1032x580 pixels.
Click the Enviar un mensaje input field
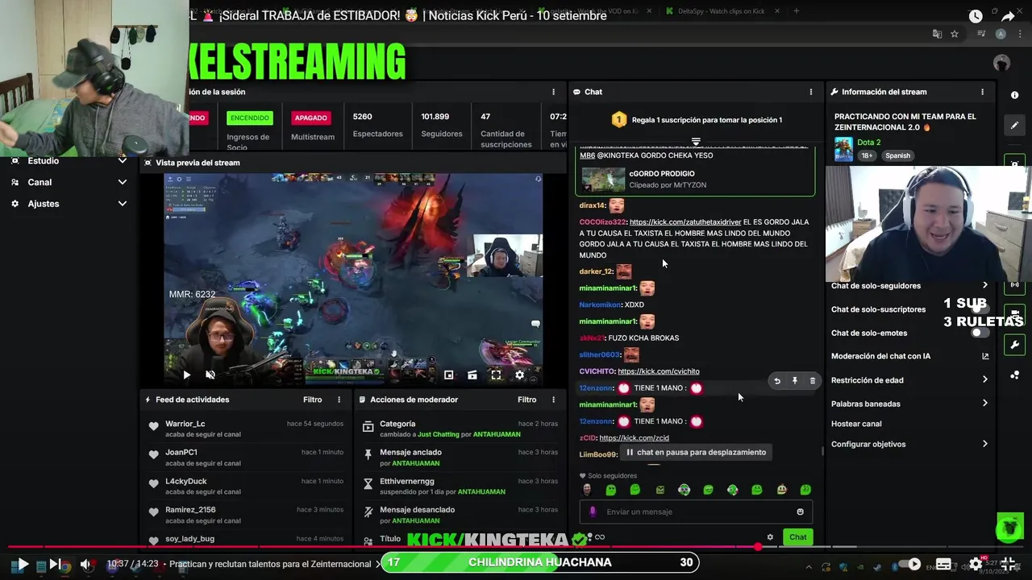pos(696,512)
